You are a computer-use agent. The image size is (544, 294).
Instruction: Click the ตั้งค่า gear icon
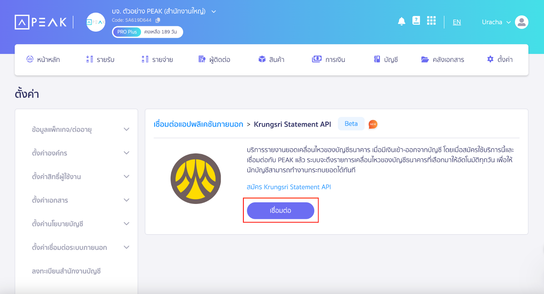point(490,59)
